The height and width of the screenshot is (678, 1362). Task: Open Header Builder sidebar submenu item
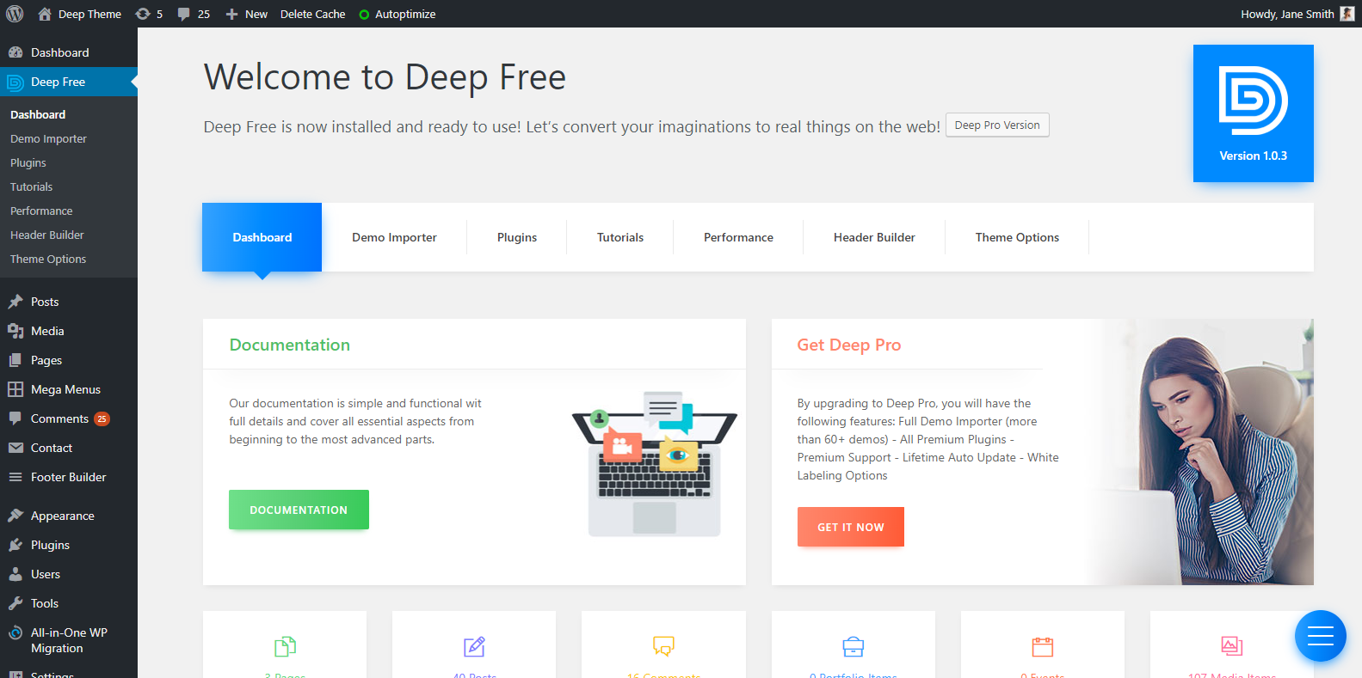(46, 235)
